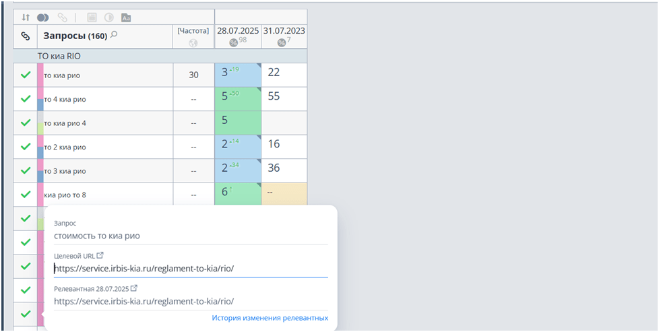
Task: Toggle green checkmark for 'то киа рио' row
Action: [x=26, y=75]
